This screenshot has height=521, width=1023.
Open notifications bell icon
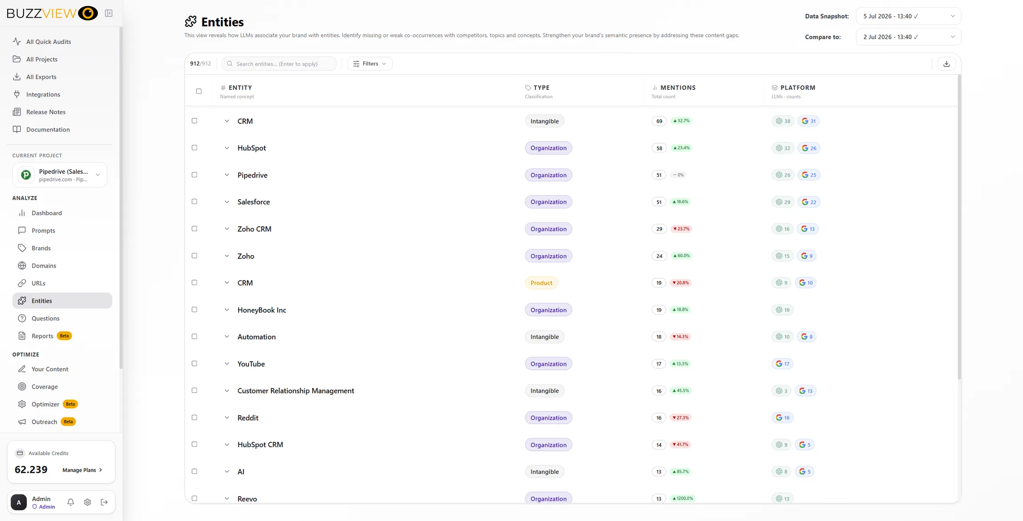71,502
